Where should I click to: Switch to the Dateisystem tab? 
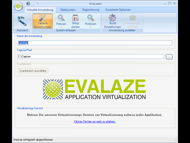tap(68, 10)
